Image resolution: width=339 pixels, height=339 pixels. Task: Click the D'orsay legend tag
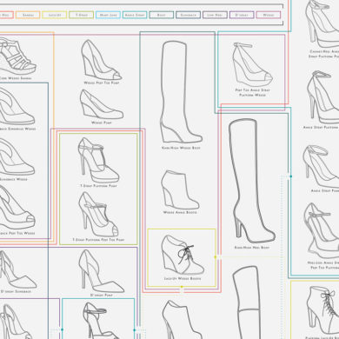242,15
